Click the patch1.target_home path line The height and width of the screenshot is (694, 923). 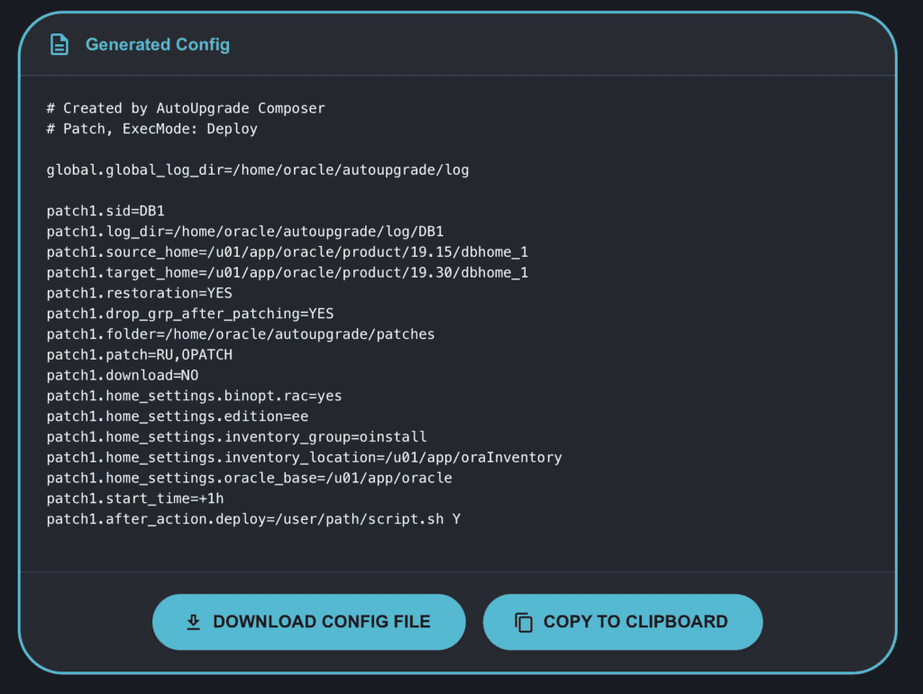(x=288, y=272)
